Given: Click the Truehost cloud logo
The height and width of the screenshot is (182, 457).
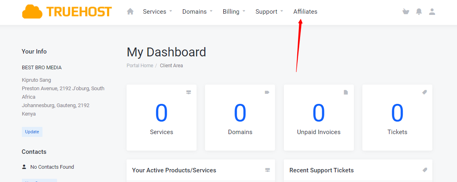Looking at the screenshot, I should pyautogui.click(x=67, y=12).
